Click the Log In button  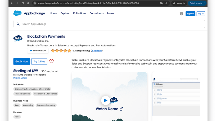(x=201, y=14)
